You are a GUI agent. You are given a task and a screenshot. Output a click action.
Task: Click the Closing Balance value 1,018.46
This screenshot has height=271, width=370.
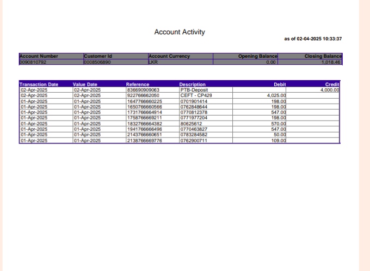(331, 62)
